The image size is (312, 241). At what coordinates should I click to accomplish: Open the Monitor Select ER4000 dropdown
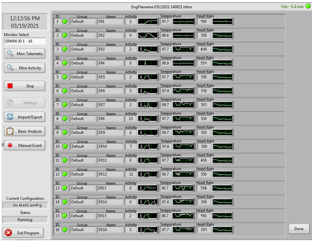click(24, 42)
